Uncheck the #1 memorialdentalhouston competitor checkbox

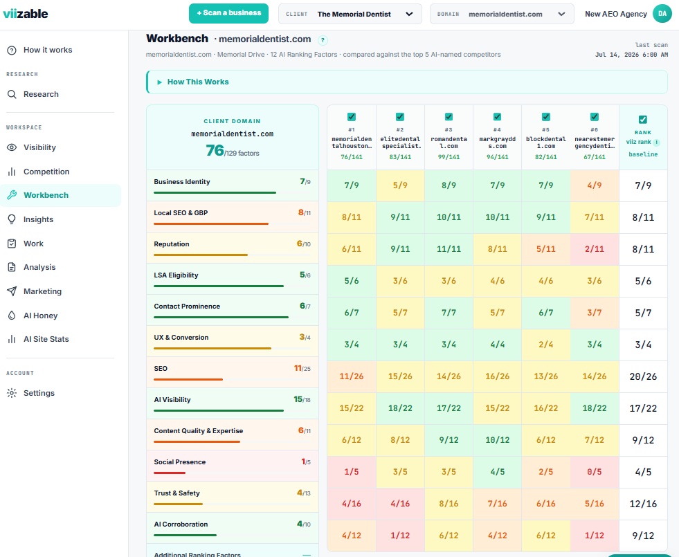(x=352, y=117)
